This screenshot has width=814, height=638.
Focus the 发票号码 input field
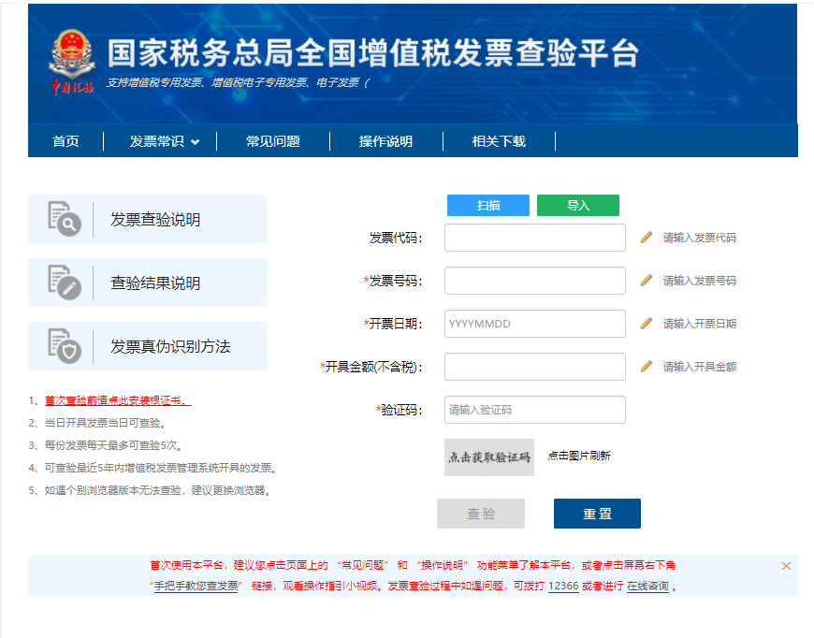pos(534,281)
